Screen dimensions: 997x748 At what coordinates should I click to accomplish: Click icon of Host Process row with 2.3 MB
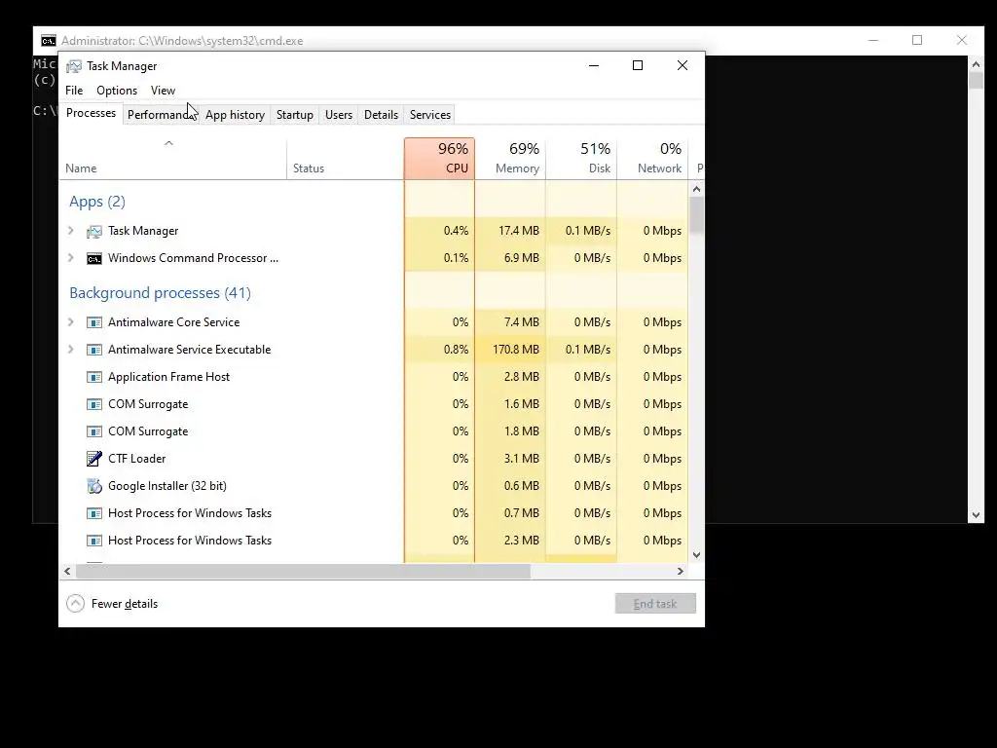[94, 541]
